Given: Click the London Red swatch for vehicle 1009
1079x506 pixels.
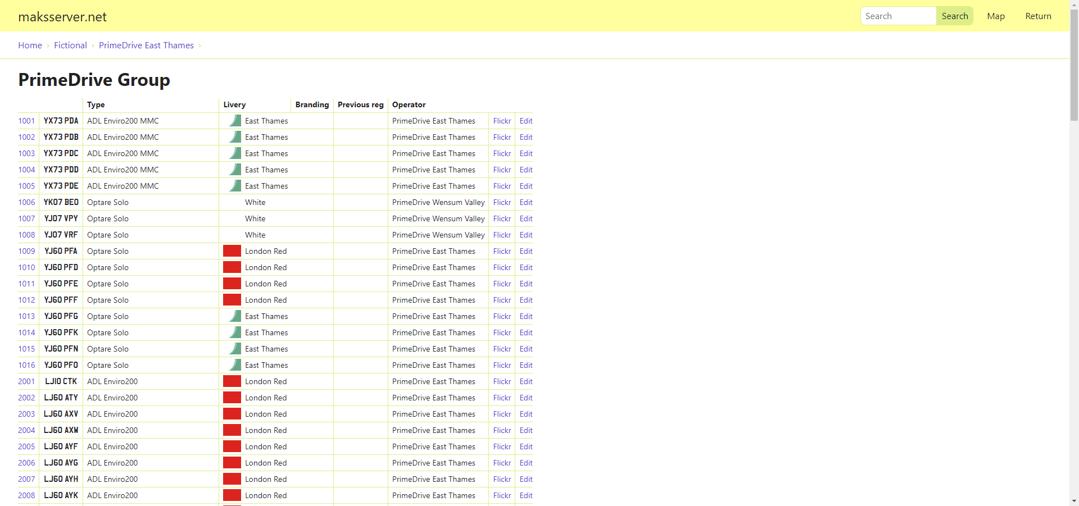Looking at the screenshot, I should (x=232, y=251).
